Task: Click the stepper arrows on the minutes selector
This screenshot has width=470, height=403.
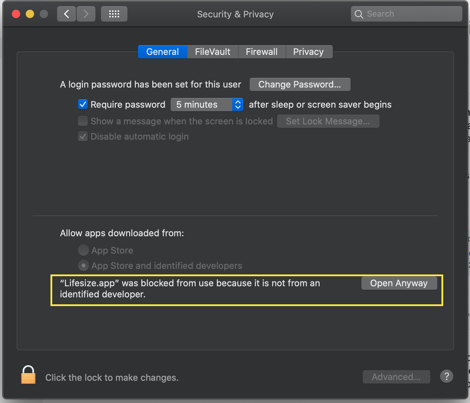Action: click(237, 104)
